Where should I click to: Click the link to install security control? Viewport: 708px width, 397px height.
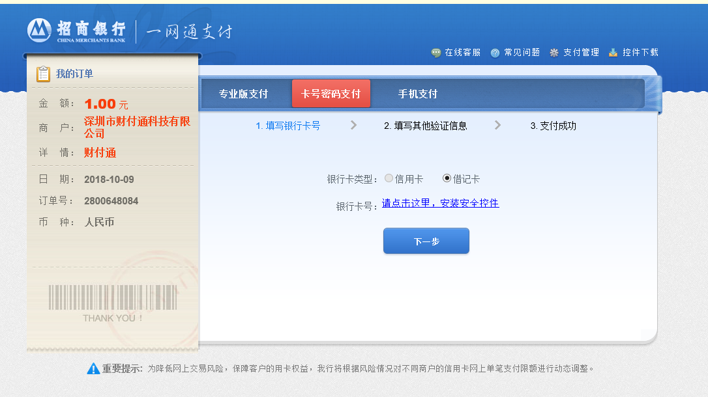pos(440,203)
